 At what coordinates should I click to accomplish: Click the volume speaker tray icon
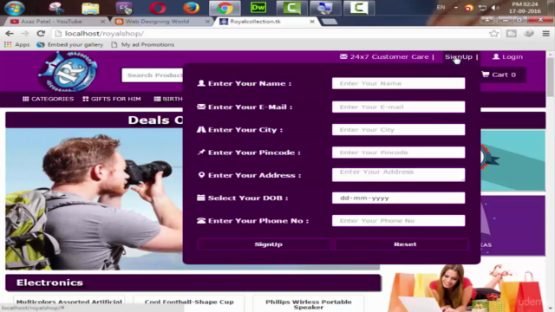click(x=495, y=8)
